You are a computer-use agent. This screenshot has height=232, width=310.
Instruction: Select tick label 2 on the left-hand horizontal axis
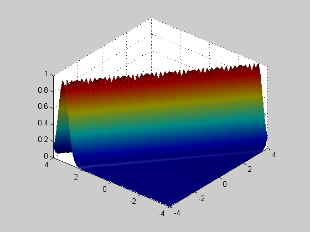click(x=76, y=177)
